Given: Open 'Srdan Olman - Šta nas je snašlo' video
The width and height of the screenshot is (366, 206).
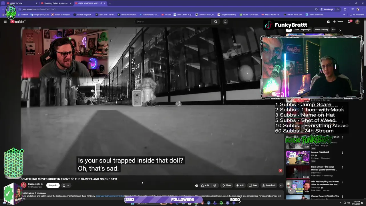Looking at the screenshot, I should coord(298,172).
